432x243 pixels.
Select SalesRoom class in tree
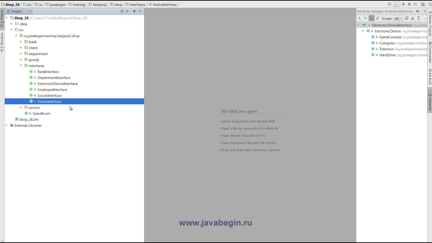[41, 113]
